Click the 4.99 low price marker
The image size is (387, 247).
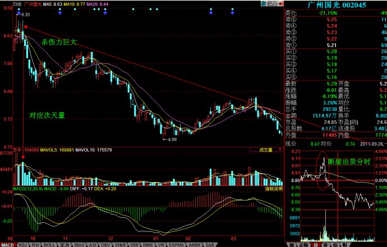[171, 139]
